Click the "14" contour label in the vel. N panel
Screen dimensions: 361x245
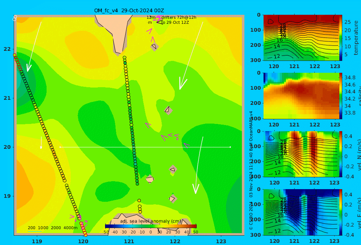pyautogui.click(x=278, y=162)
